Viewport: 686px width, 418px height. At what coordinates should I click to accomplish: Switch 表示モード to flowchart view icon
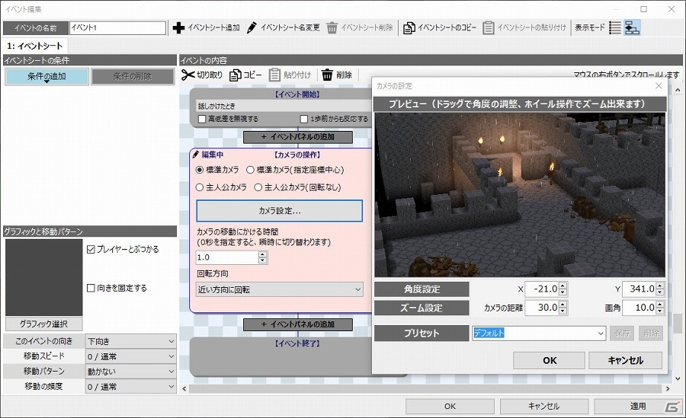(632, 28)
